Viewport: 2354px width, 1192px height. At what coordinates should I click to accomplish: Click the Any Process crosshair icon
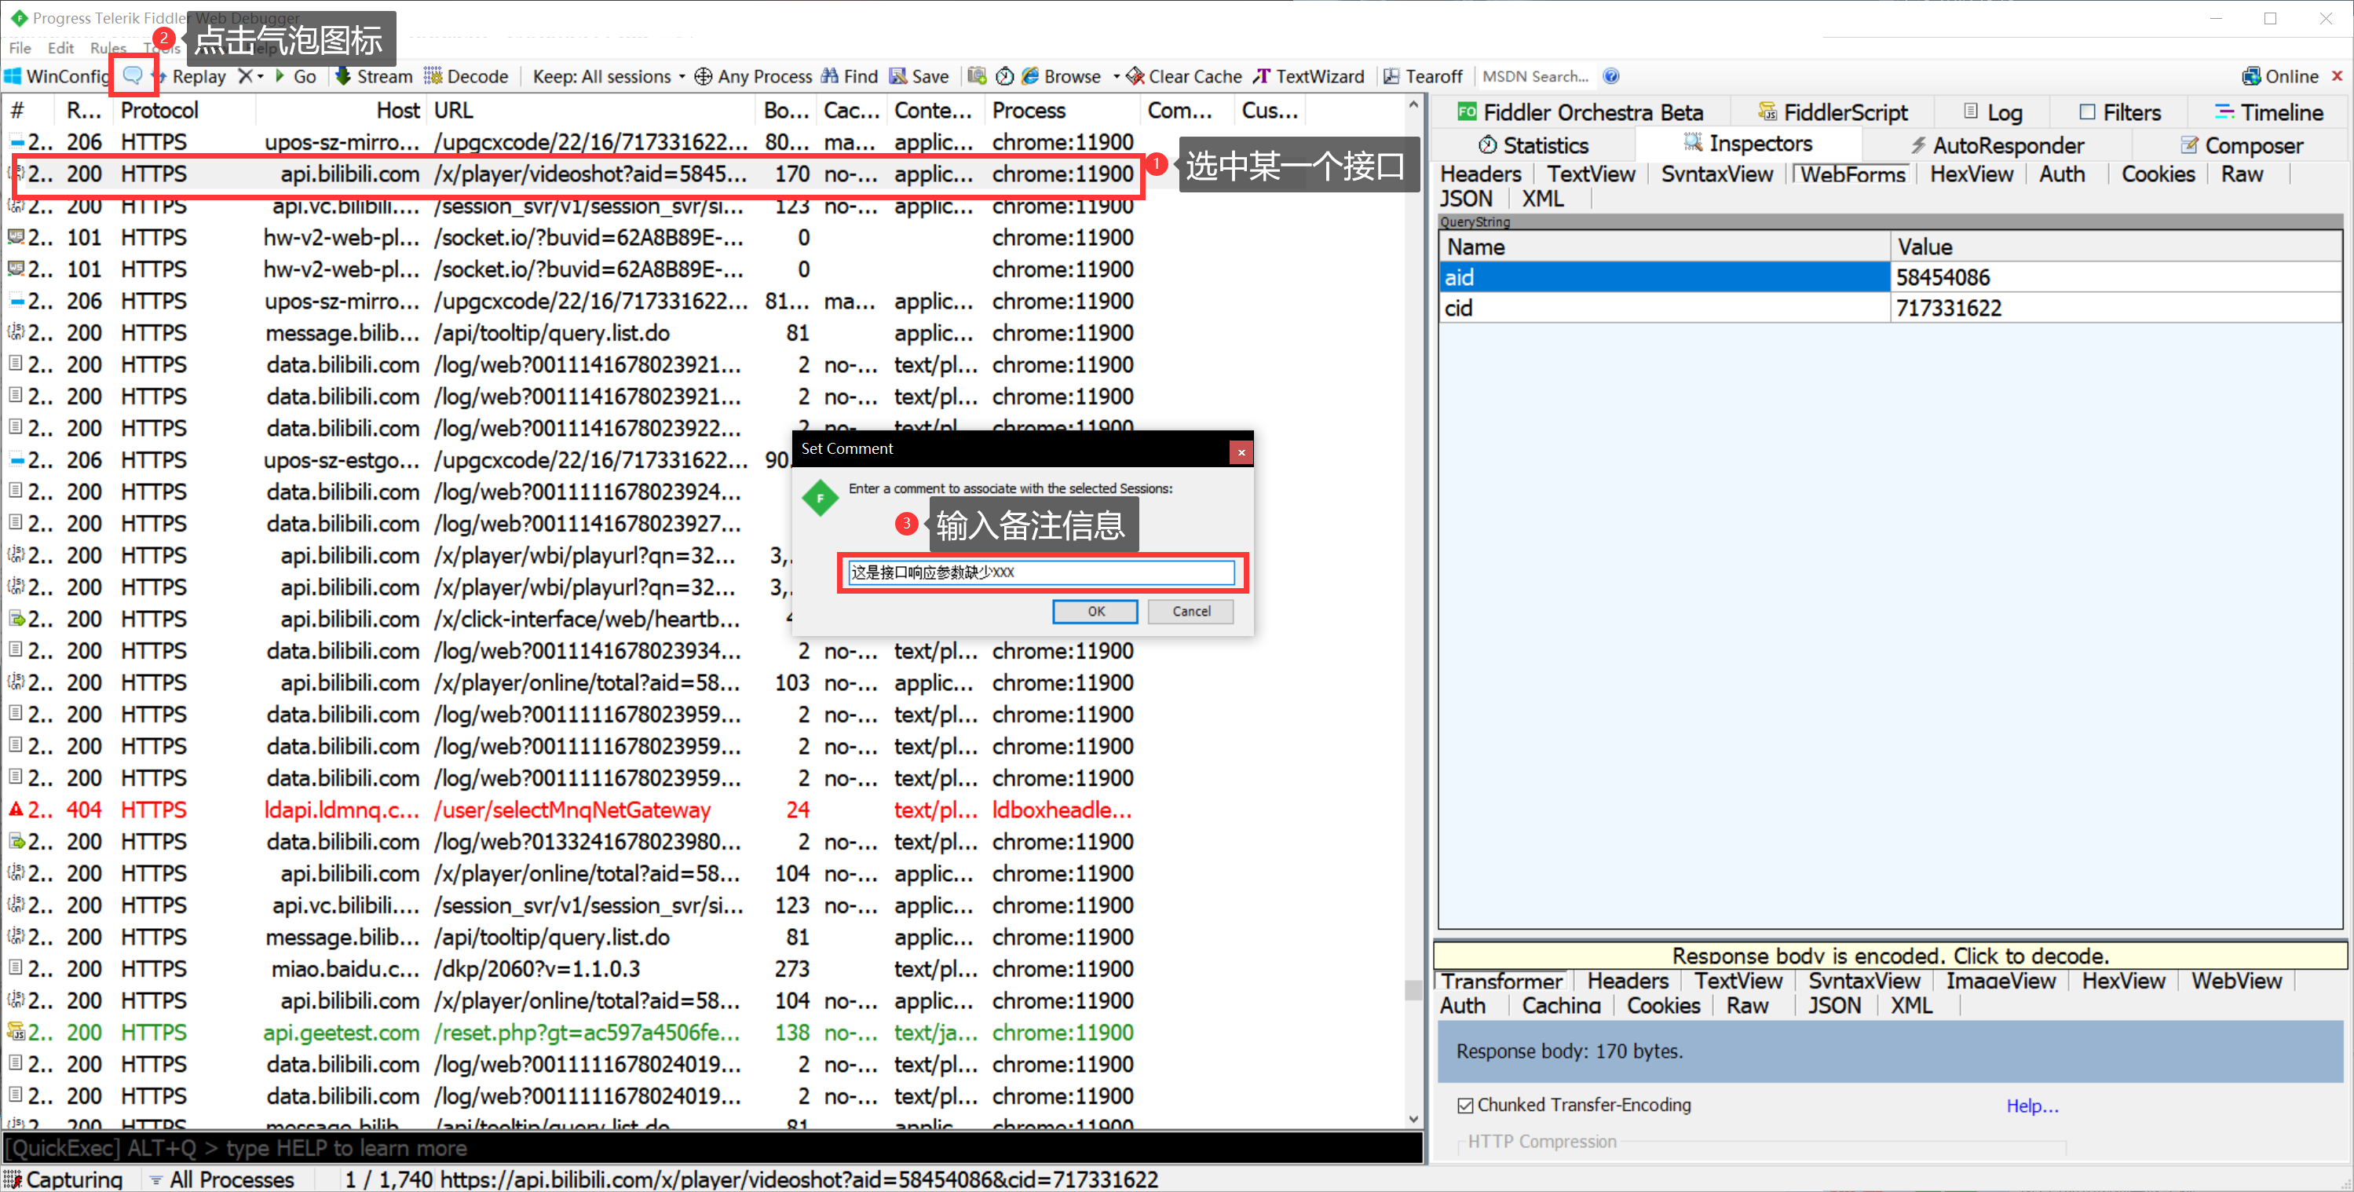pos(703,77)
